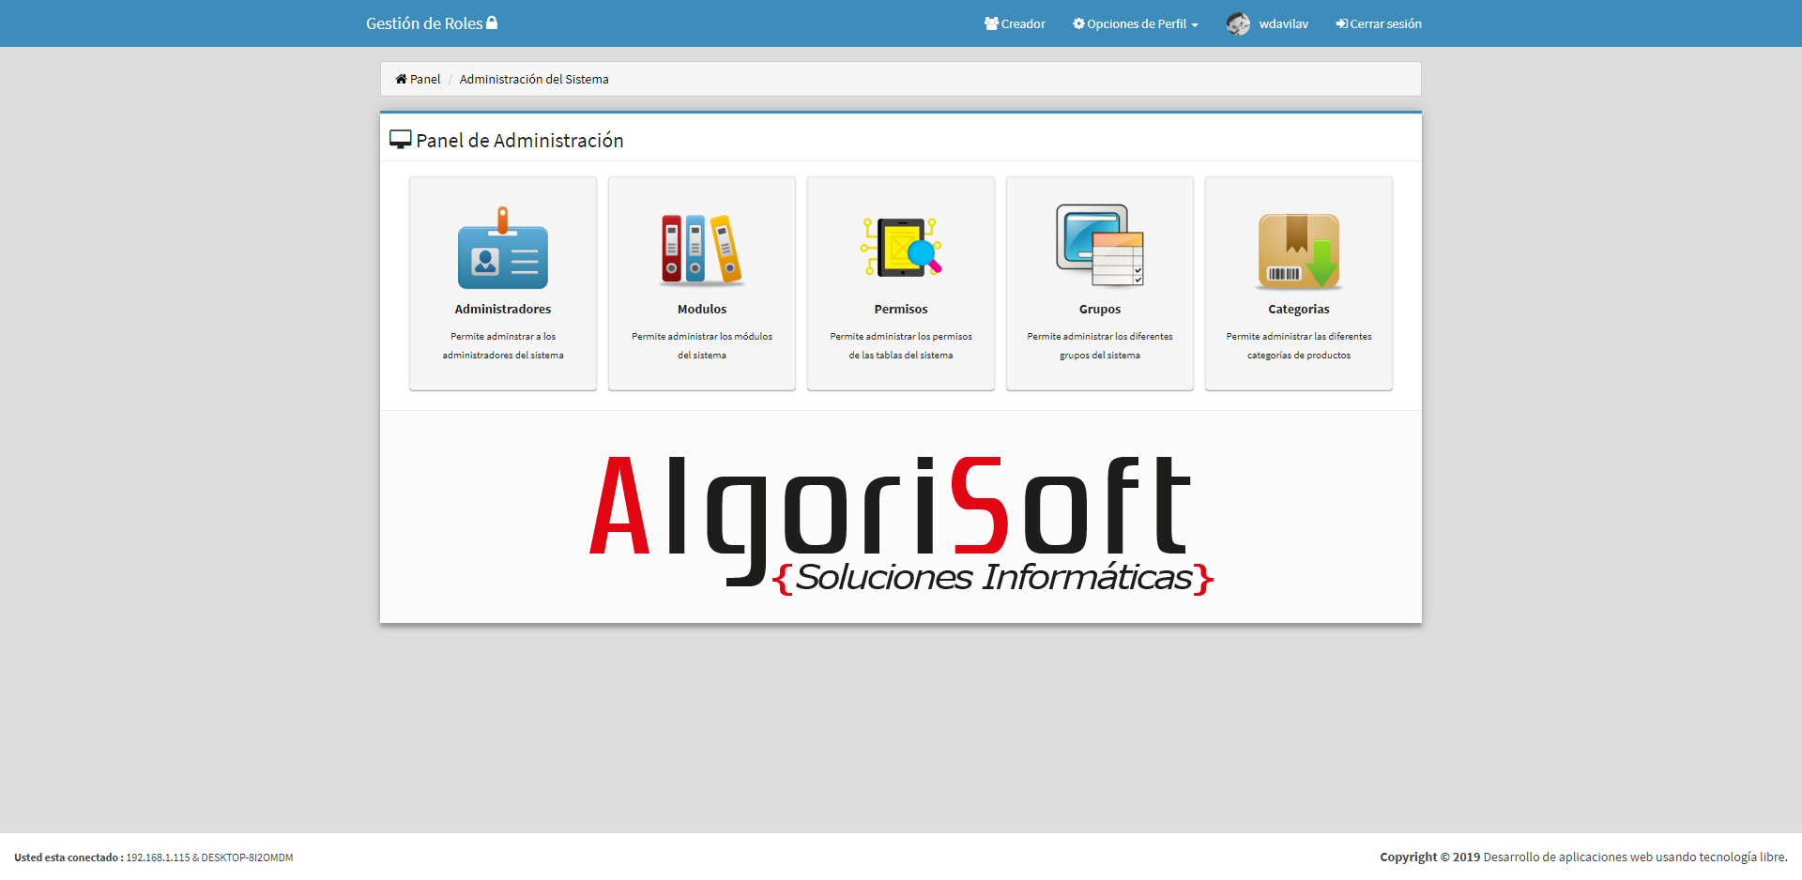Click the Categorias package box icon
The height and width of the screenshot is (880, 1802).
point(1298,250)
